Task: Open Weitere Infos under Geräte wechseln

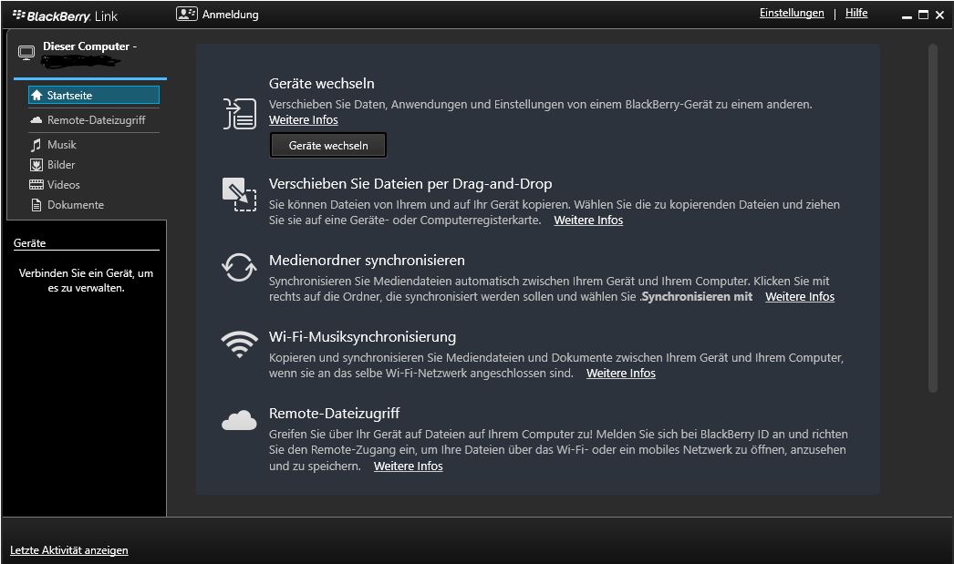Action: point(303,120)
